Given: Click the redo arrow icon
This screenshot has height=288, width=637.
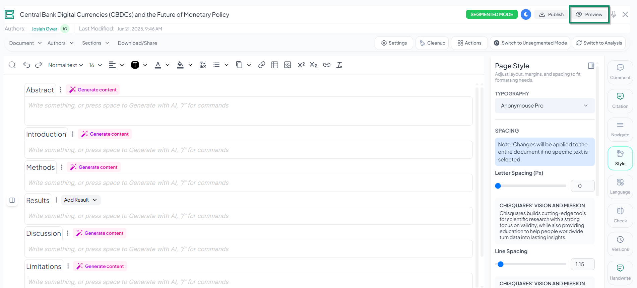Looking at the screenshot, I should [39, 65].
